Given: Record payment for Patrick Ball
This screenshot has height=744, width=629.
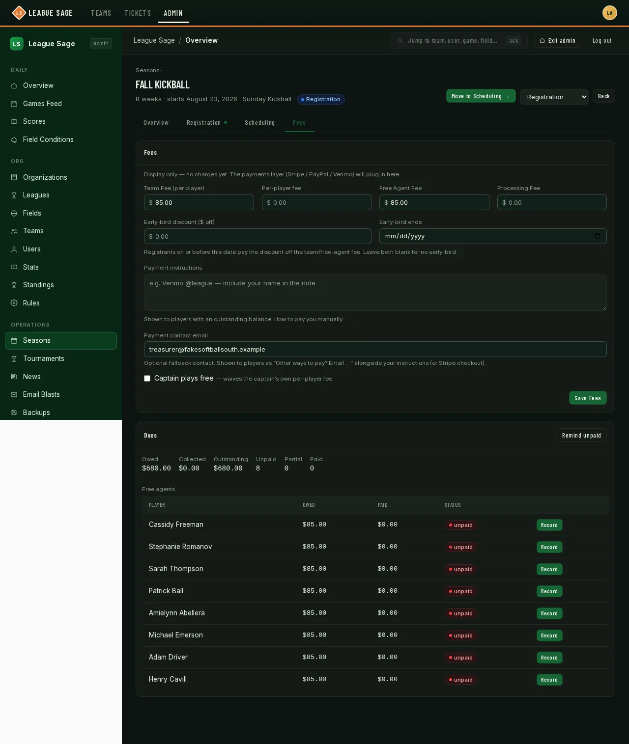Looking at the screenshot, I should click(x=549, y=591).
